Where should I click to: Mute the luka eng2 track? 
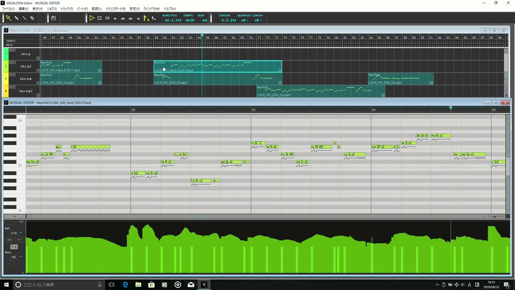pyautogui.click(x=11, y=88)
